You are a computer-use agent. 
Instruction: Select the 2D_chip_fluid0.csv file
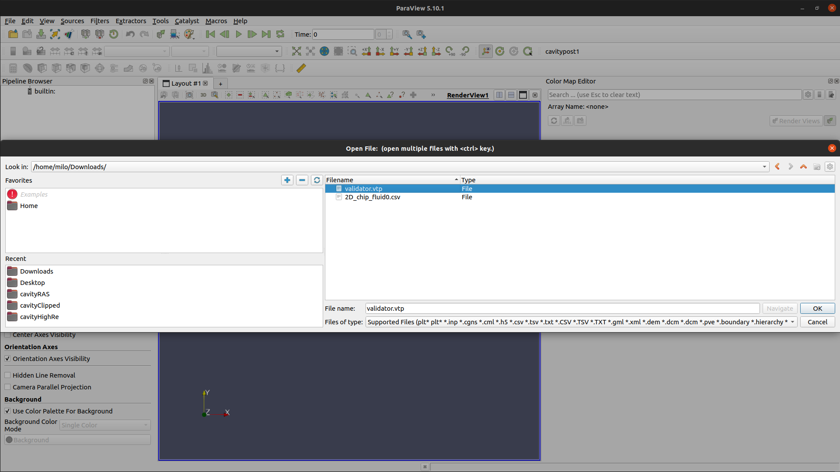tap(373, 197)
